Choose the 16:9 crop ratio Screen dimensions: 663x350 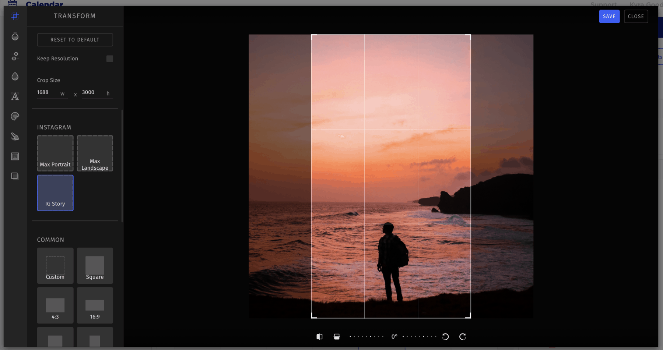pyautogui.click(x=95, y=305)
